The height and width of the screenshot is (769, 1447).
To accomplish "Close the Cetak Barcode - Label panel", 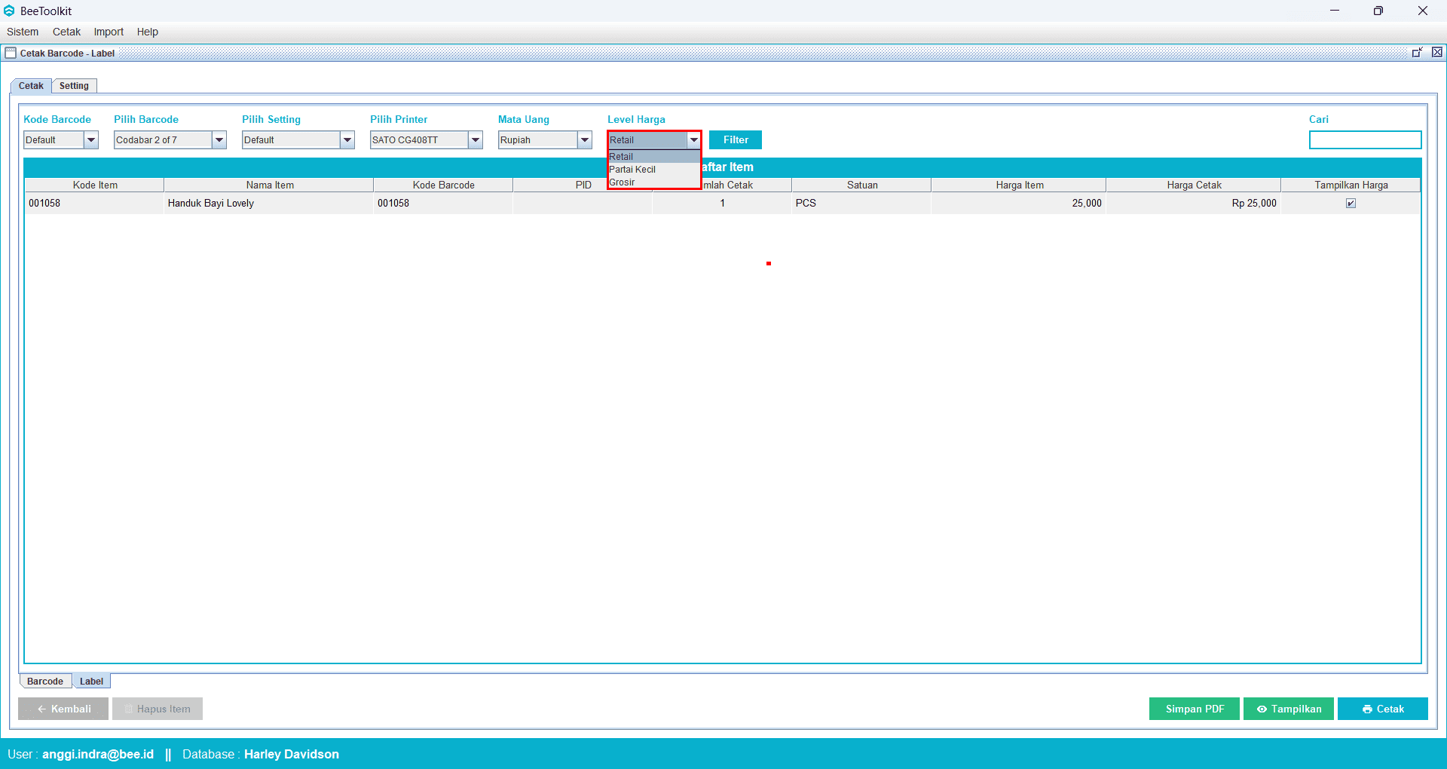I will [x=1436, y=52].
